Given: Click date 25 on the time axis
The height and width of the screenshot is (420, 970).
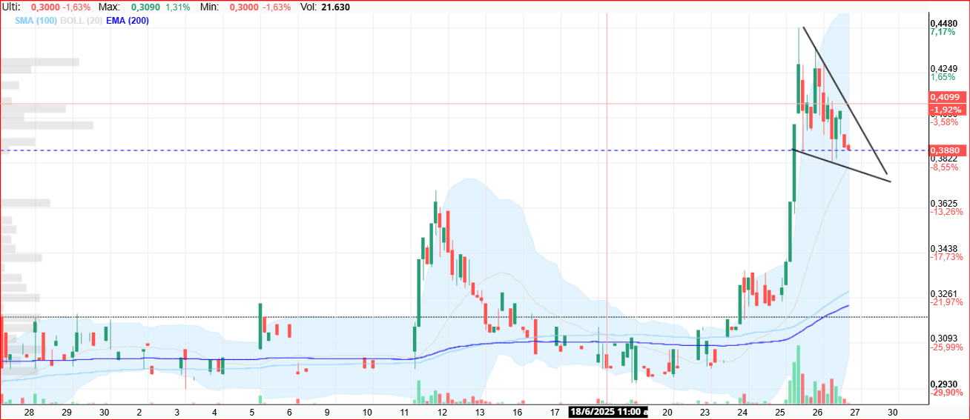Looking at the screenshot, I should click(x=779, y=412).
